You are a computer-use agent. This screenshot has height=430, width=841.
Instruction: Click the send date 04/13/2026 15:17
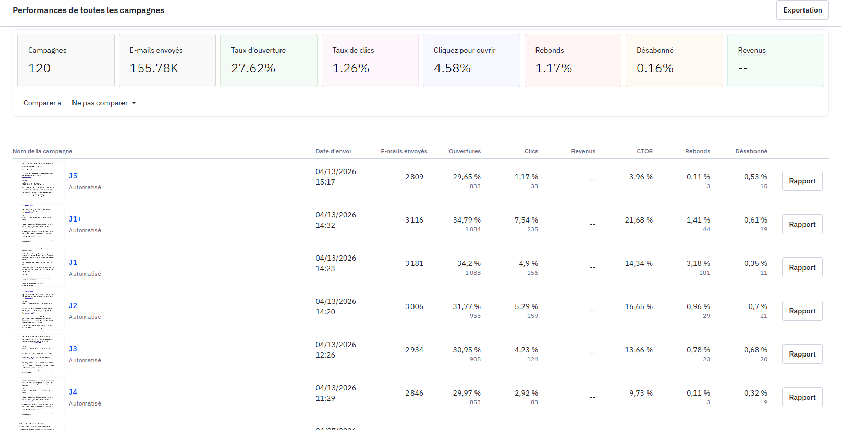tap(336, 177)
